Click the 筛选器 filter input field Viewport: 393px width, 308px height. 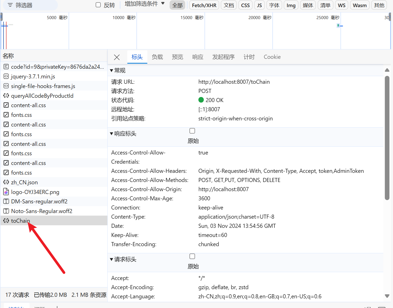point(31,5)
